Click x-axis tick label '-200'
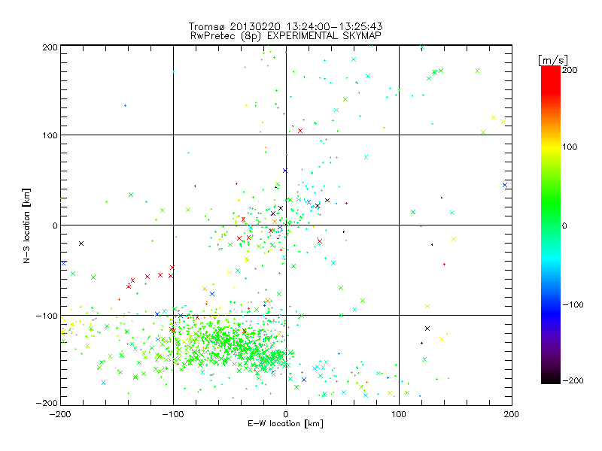602x451 pixels. tap(60, 414)
